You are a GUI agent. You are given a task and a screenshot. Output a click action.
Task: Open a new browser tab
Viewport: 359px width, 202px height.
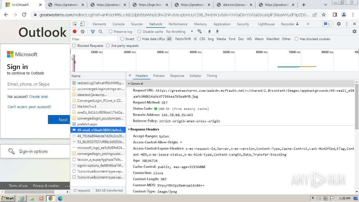(304, 5)
